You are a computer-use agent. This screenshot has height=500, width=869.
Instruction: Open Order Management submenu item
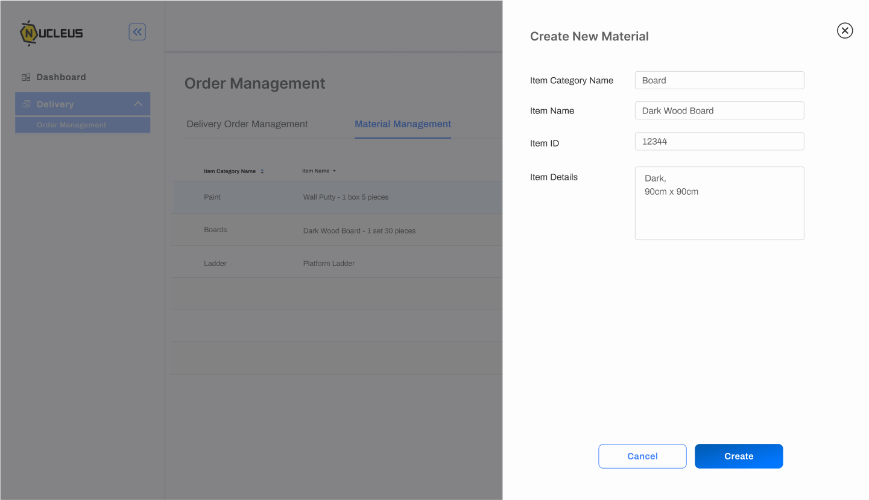[83, 125]
